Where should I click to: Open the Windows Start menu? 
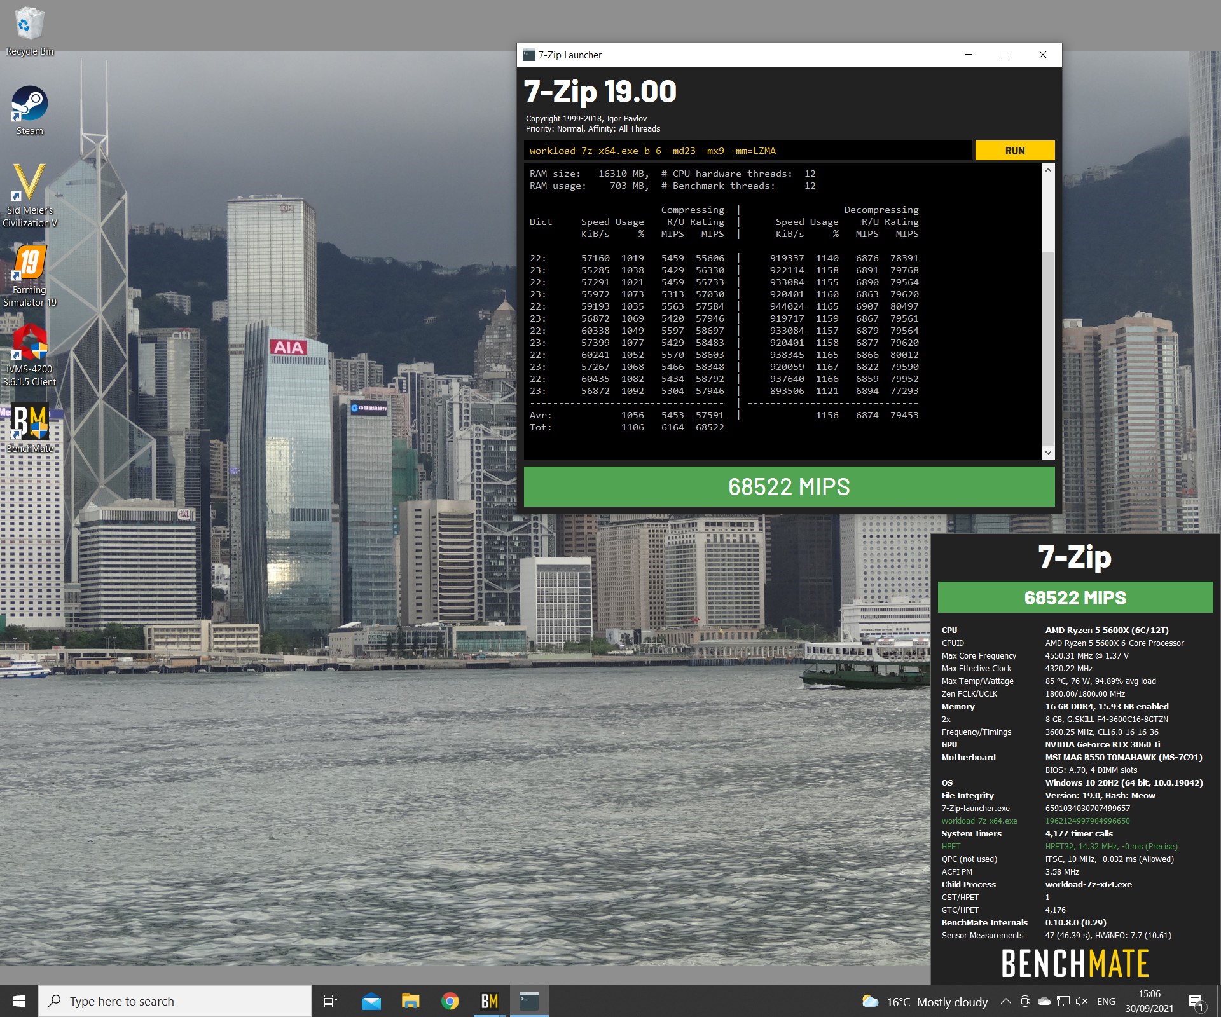point(19,1001)
